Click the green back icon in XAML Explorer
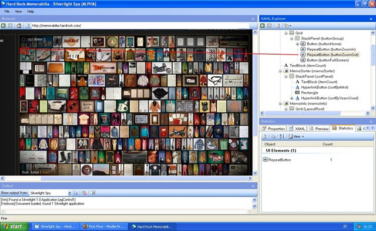This screenshot has height=231, width=376. click(x=263, y=25)
